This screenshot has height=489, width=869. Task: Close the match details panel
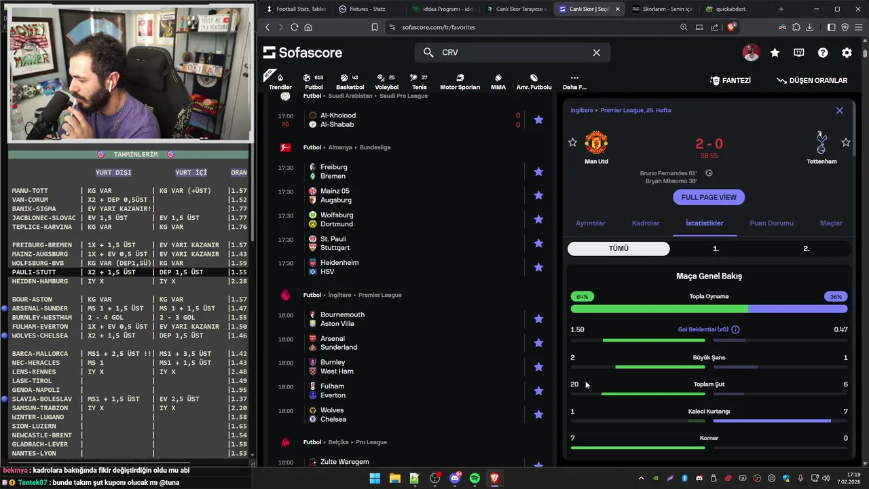pyautogui.click(x=839, y=110)
